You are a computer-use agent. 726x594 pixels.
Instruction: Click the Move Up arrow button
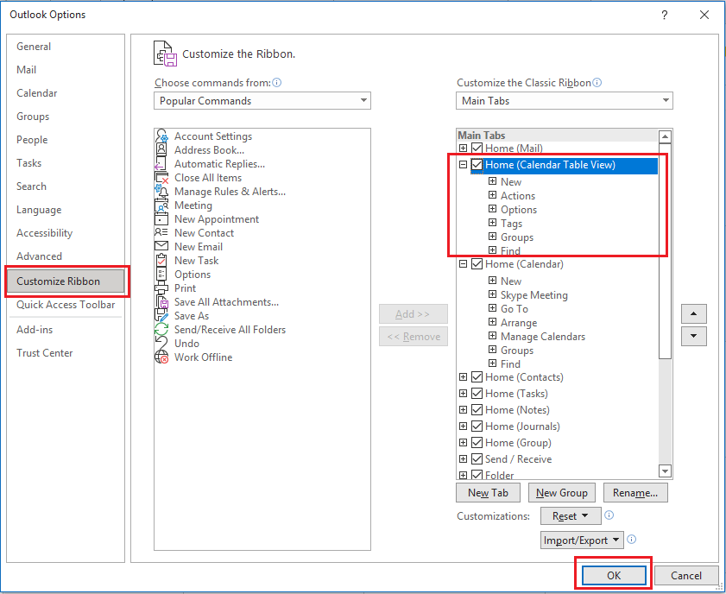pos(693,314)
